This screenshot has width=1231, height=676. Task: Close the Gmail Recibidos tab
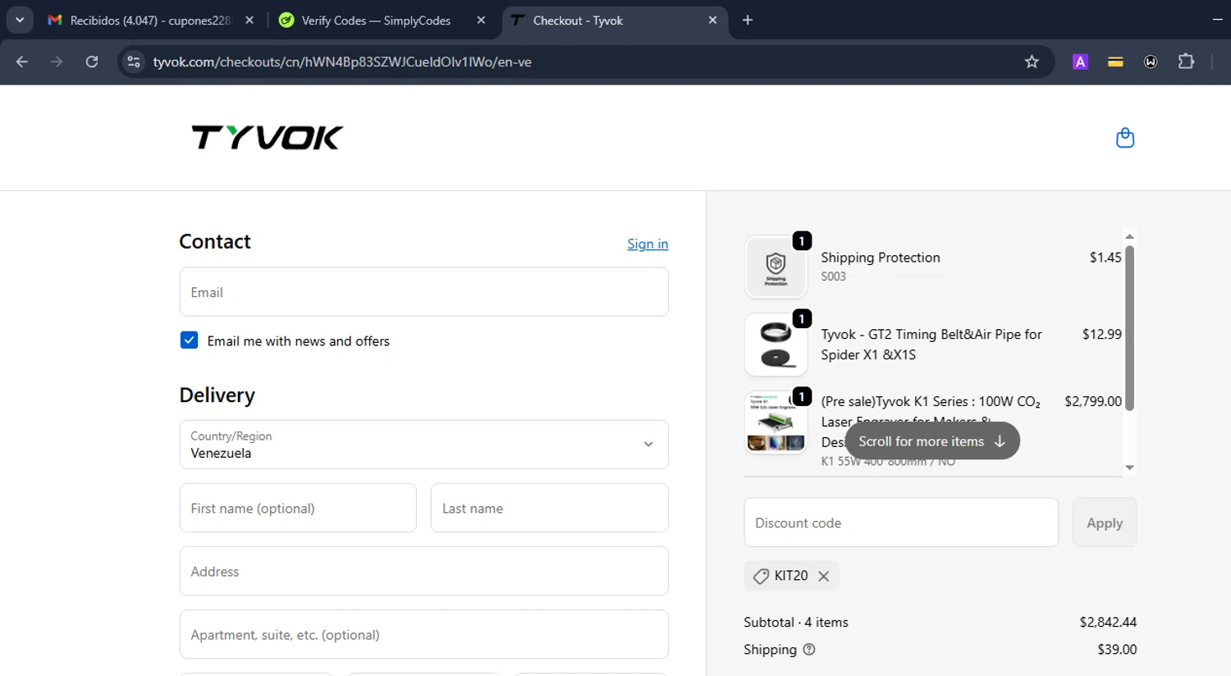[x=249, y=21]
